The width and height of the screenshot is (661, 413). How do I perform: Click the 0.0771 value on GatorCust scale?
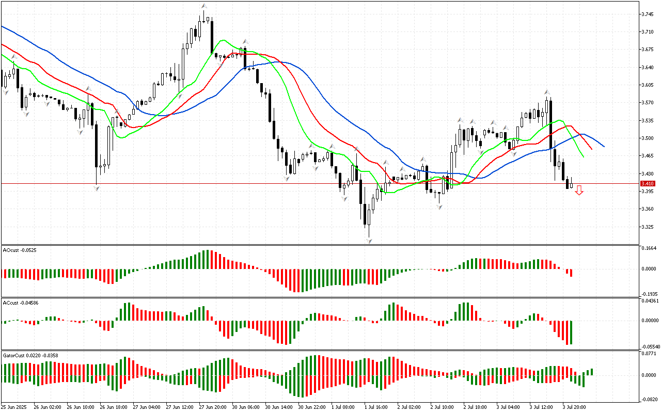(648, 354)
